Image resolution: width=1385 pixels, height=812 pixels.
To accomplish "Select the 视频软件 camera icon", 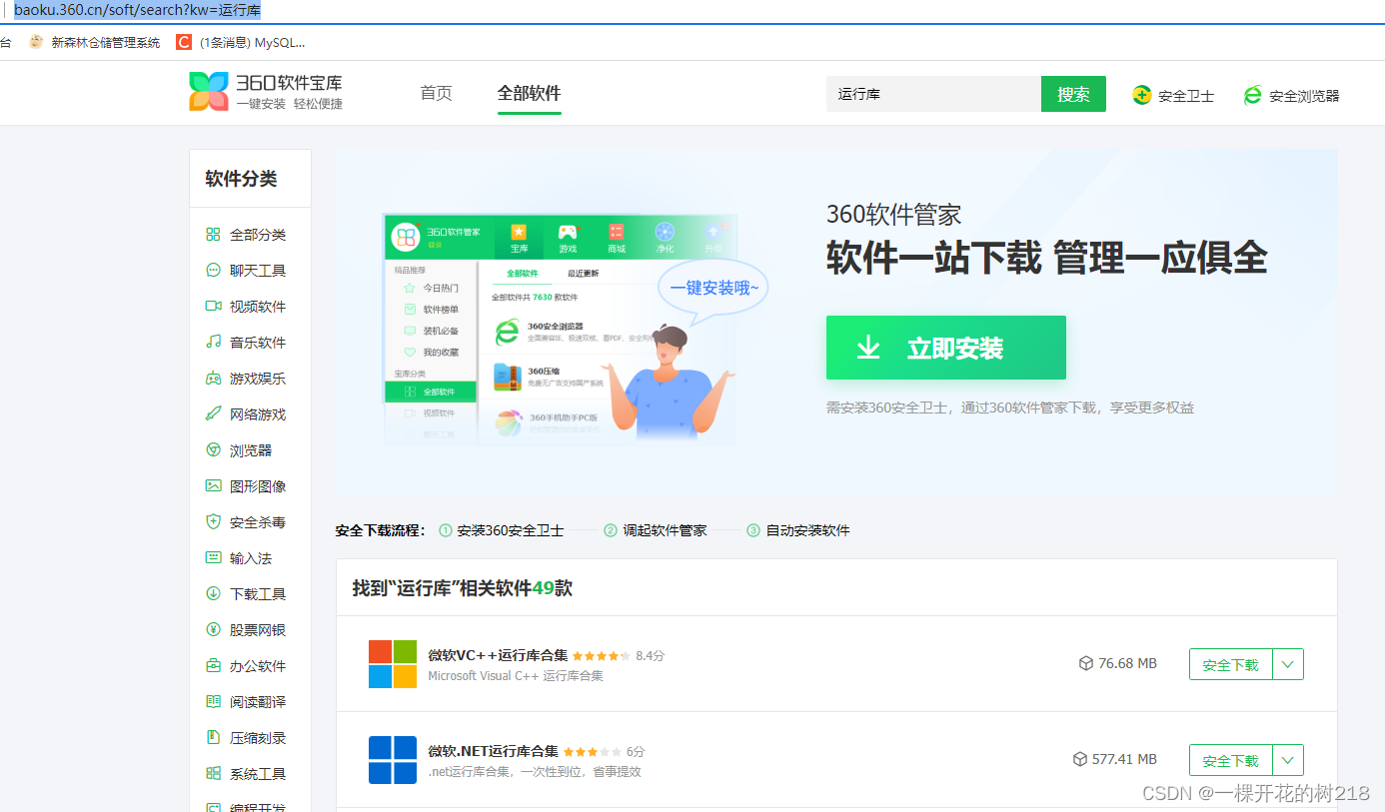I will pyautogui.click(x=213, y=307).
